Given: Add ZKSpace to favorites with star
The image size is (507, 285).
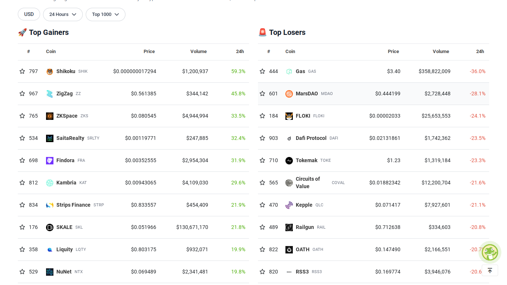Looking at the screenshot, I should (x=22, y=116).
